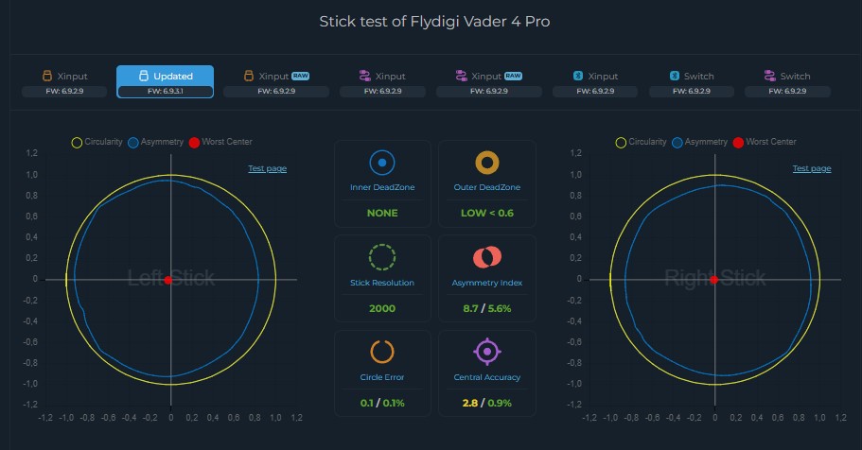Switch to the Bluetooth Switch tab
The image size is (862, 450).
click(x=692, y=82)
